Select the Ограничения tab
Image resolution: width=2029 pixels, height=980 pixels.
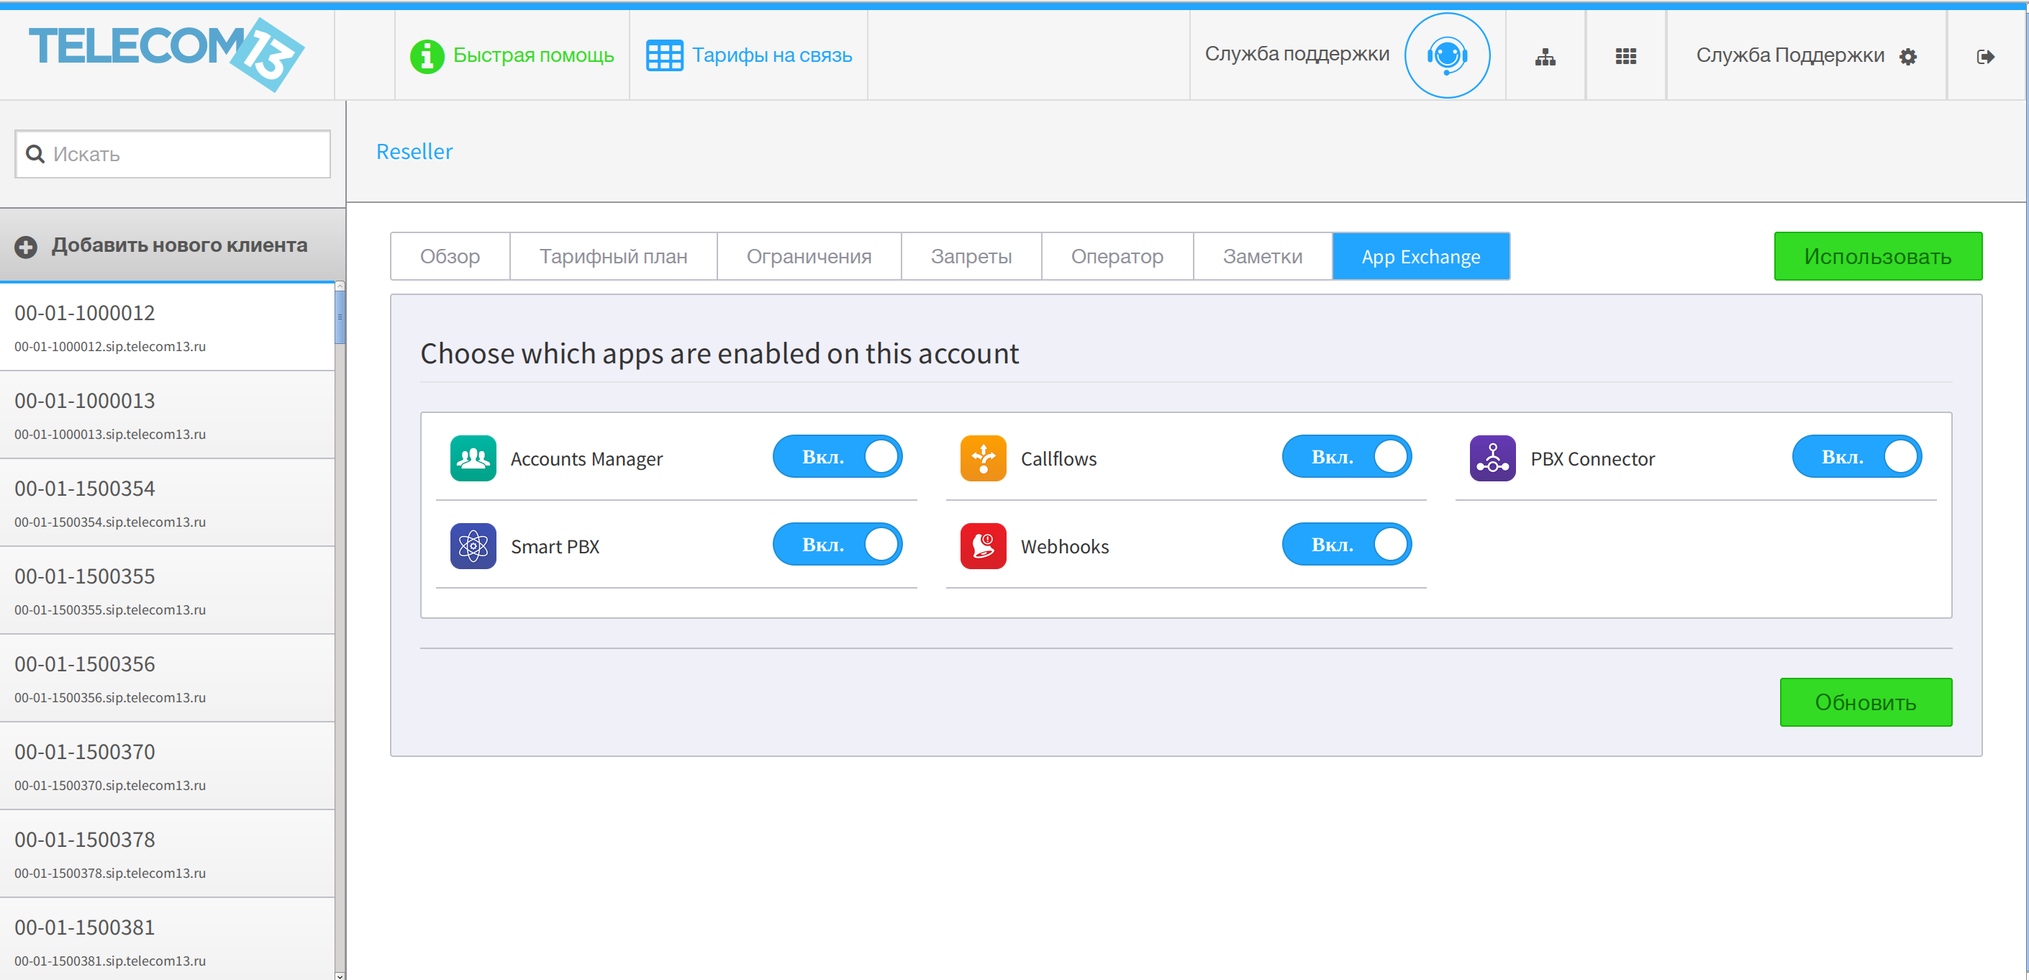pyautogui.click(x=809, y=256)
